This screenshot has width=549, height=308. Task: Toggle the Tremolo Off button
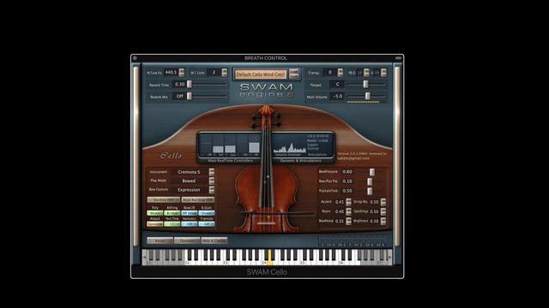pyautogui.click(x=207, y=224)
